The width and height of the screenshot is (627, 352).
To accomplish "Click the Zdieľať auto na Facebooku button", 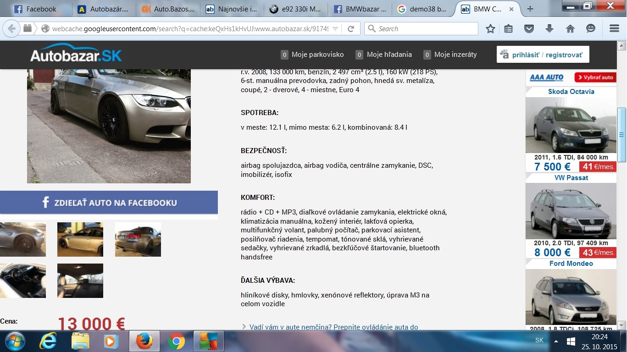I will tap(109, 203).
